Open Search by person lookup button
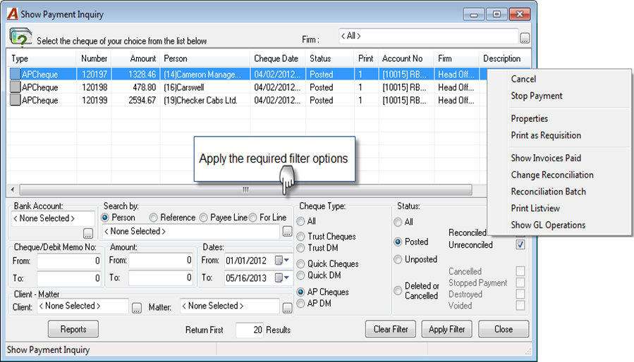634x362 pixels. click(x=287, y=232)
